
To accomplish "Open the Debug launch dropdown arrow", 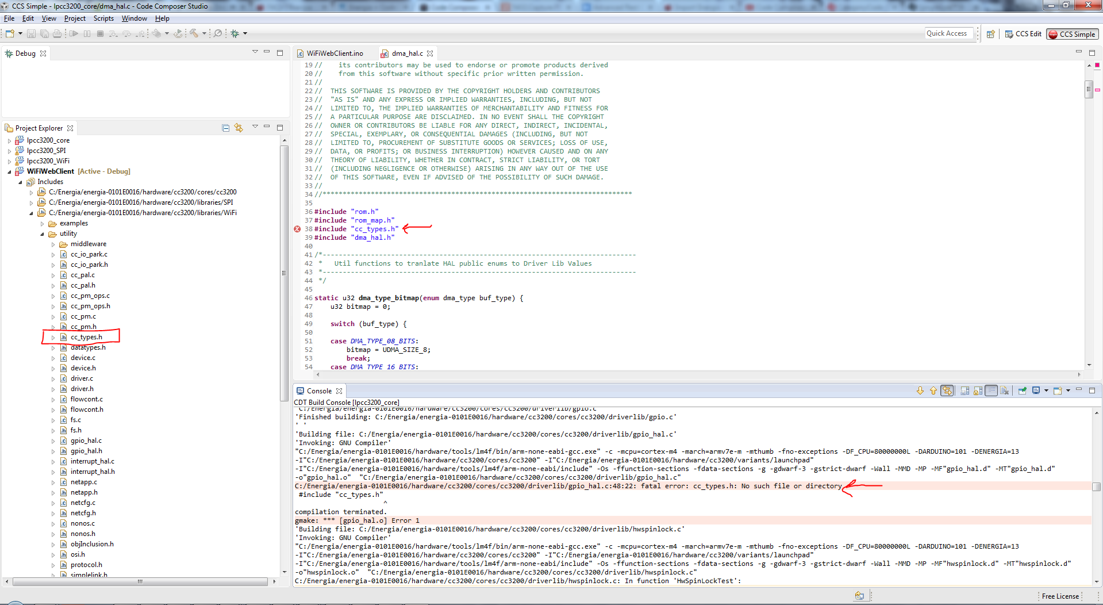I will [245, 33].
